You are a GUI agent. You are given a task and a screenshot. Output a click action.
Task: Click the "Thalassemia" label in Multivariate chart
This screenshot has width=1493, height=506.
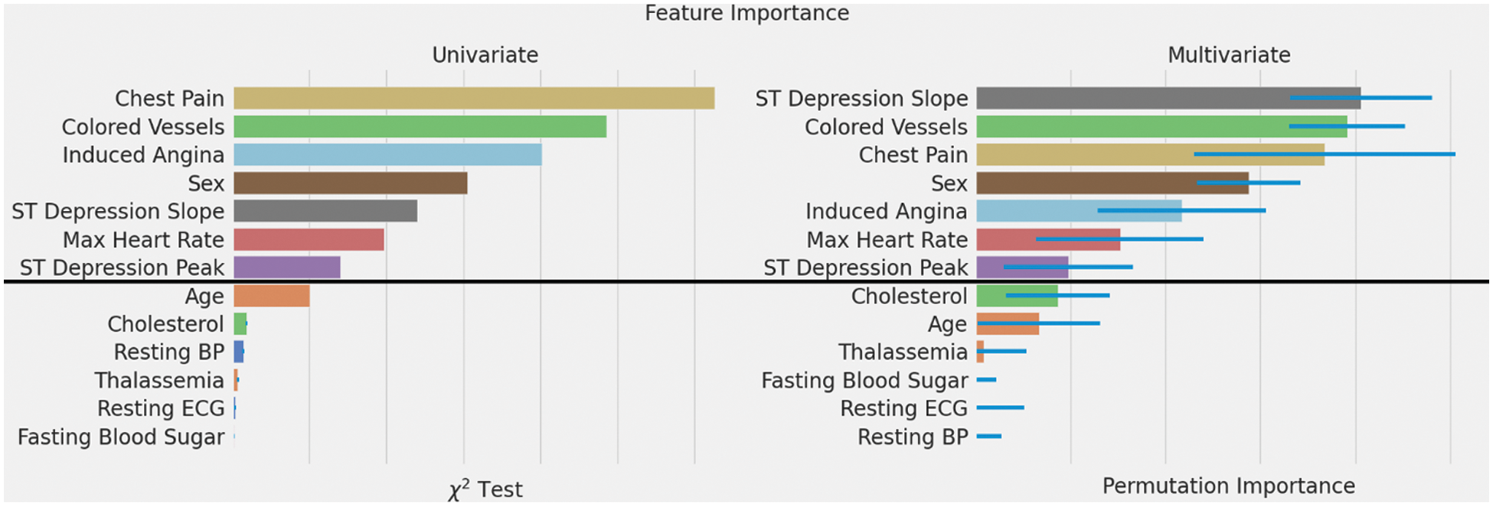click(903, 352)
